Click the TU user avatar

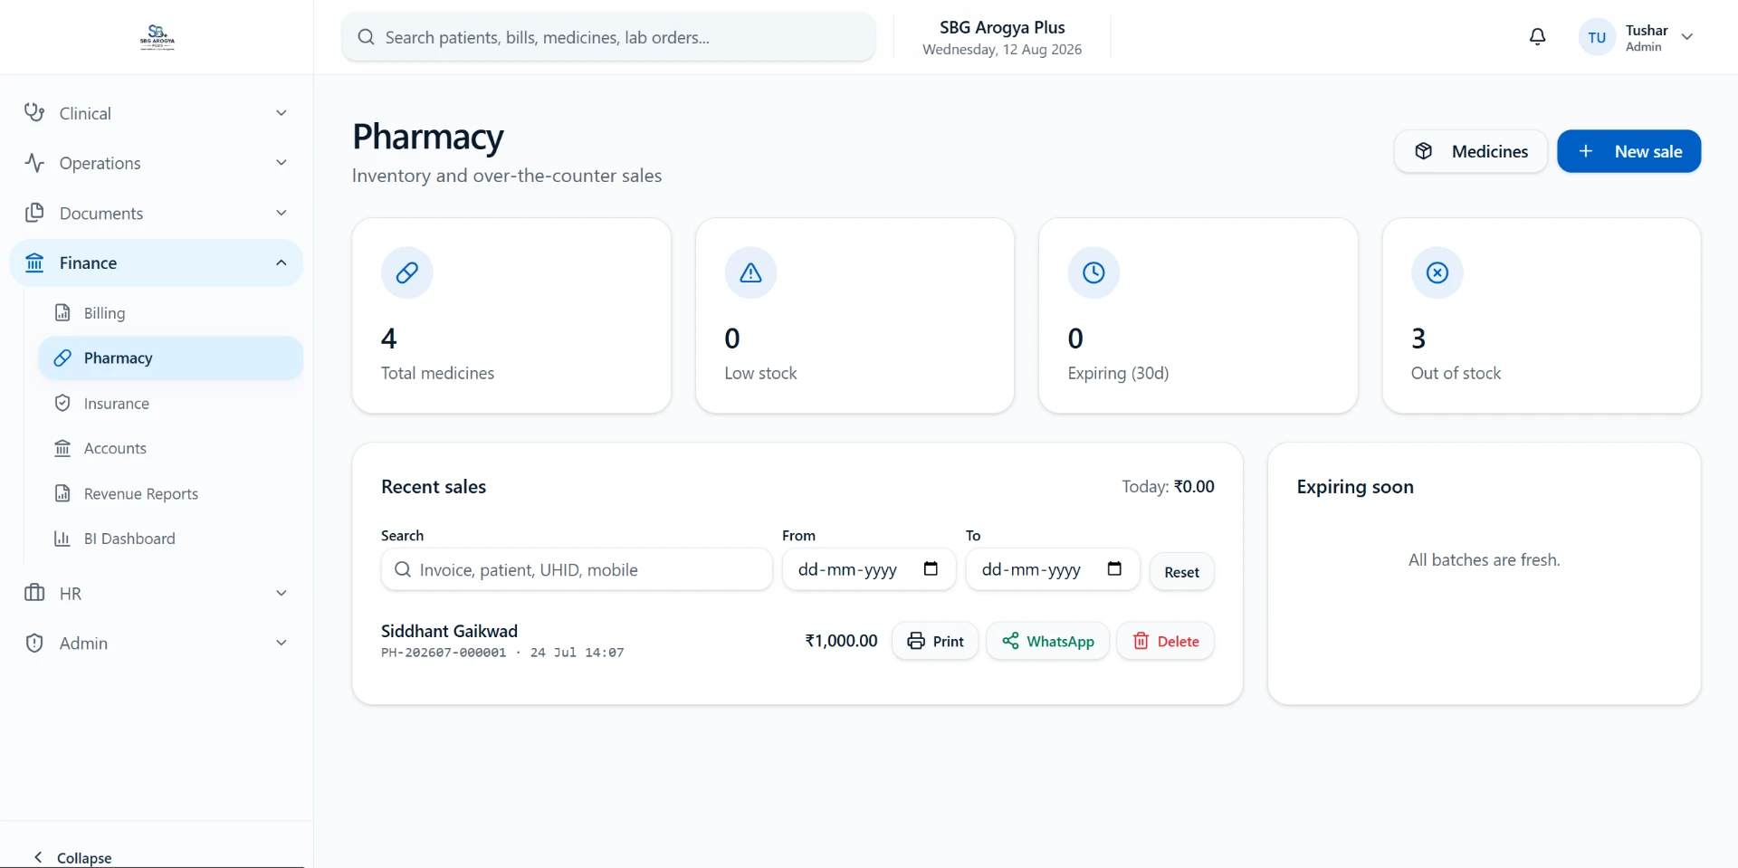coord(1597,37)
